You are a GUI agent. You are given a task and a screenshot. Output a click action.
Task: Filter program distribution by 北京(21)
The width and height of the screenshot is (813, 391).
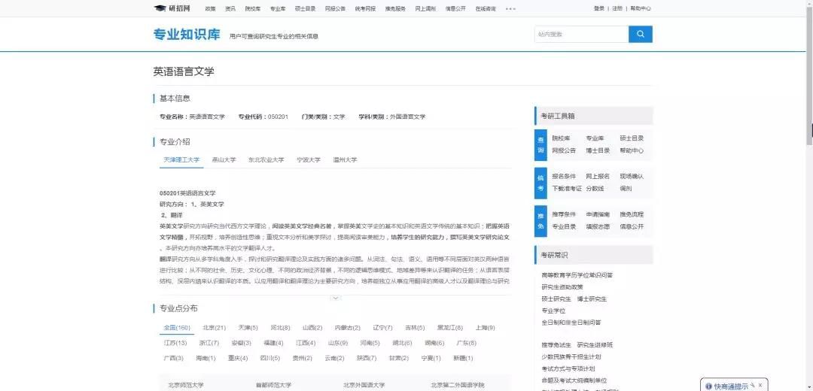point(214,328)
